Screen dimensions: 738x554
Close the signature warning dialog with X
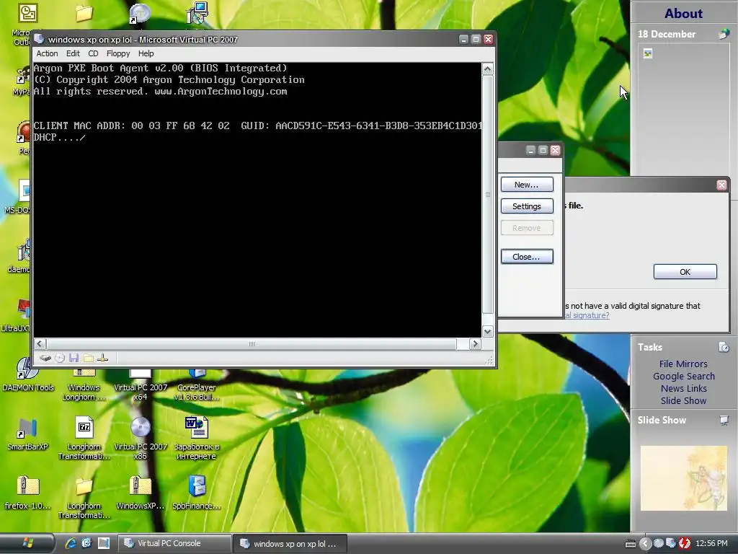pos(721,185)
